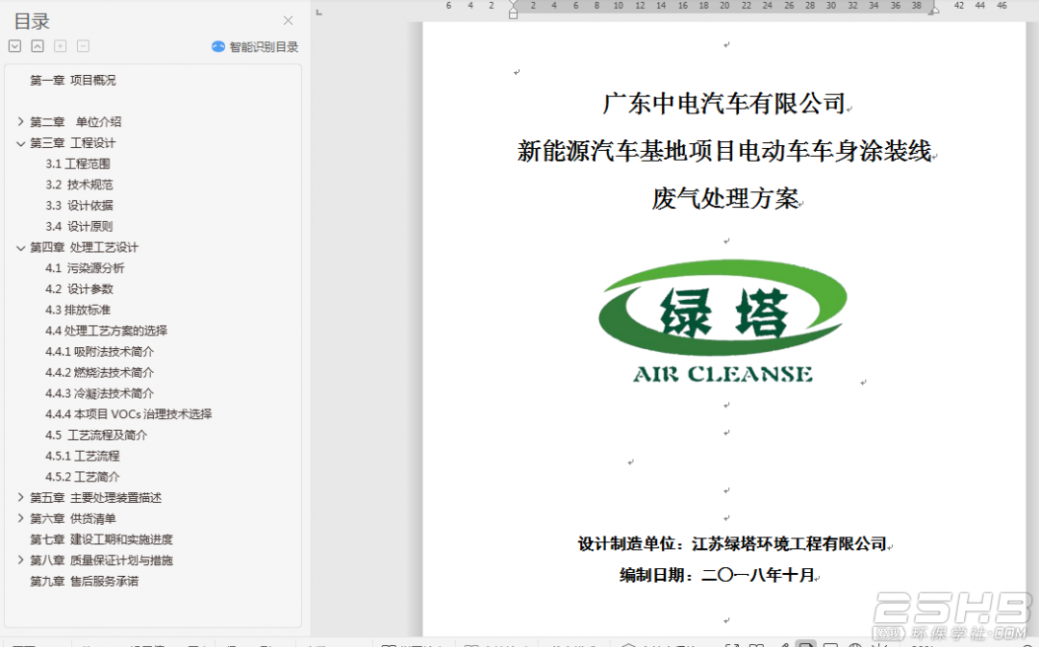
Task: Click the 编制日期：二〇一八年十月 line
Action: [717, 575]
